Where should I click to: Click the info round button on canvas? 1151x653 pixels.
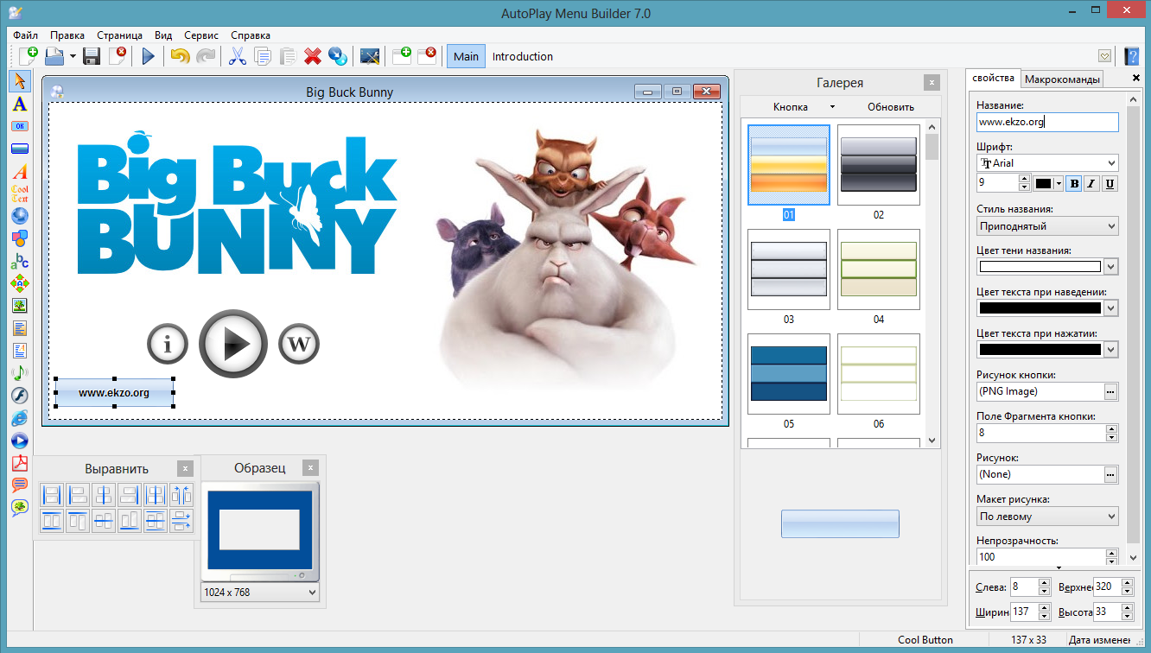pyautogui.click(x=168, y=344)
